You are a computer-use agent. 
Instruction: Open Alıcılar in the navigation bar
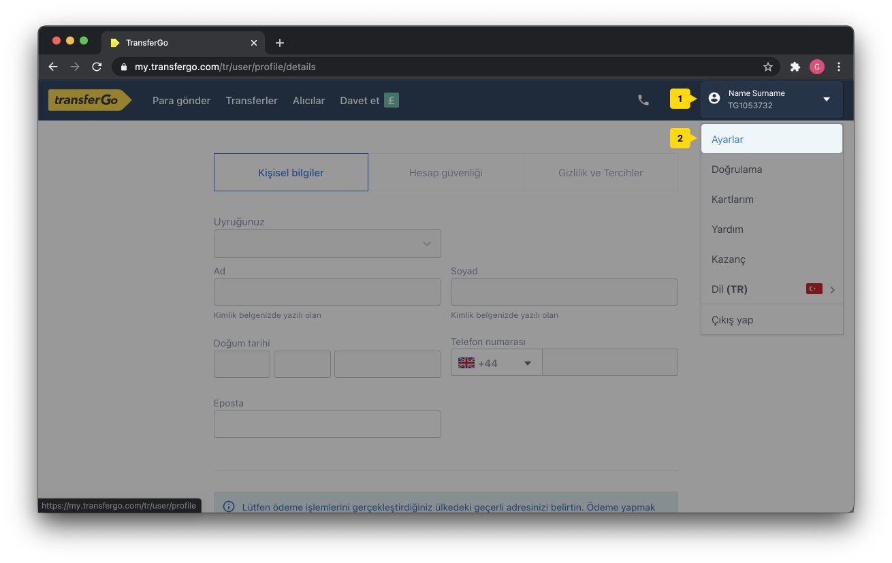[x=309, y=100]
